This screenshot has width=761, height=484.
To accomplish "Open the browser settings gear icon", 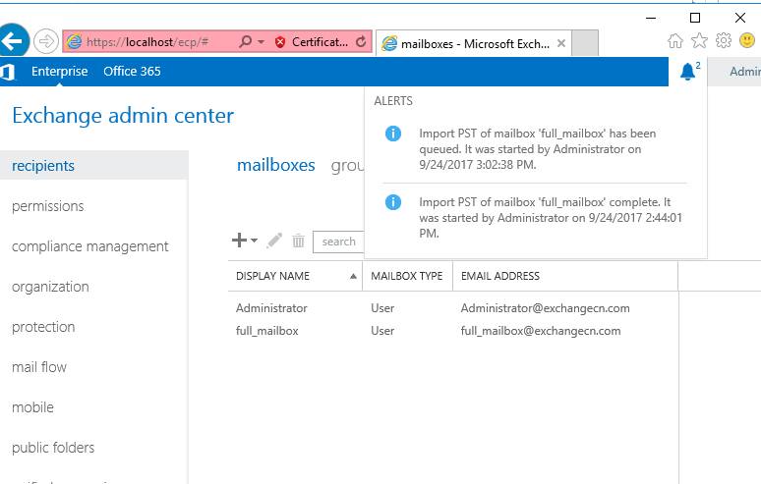I will pyautogui.click(x=724, y=41).
